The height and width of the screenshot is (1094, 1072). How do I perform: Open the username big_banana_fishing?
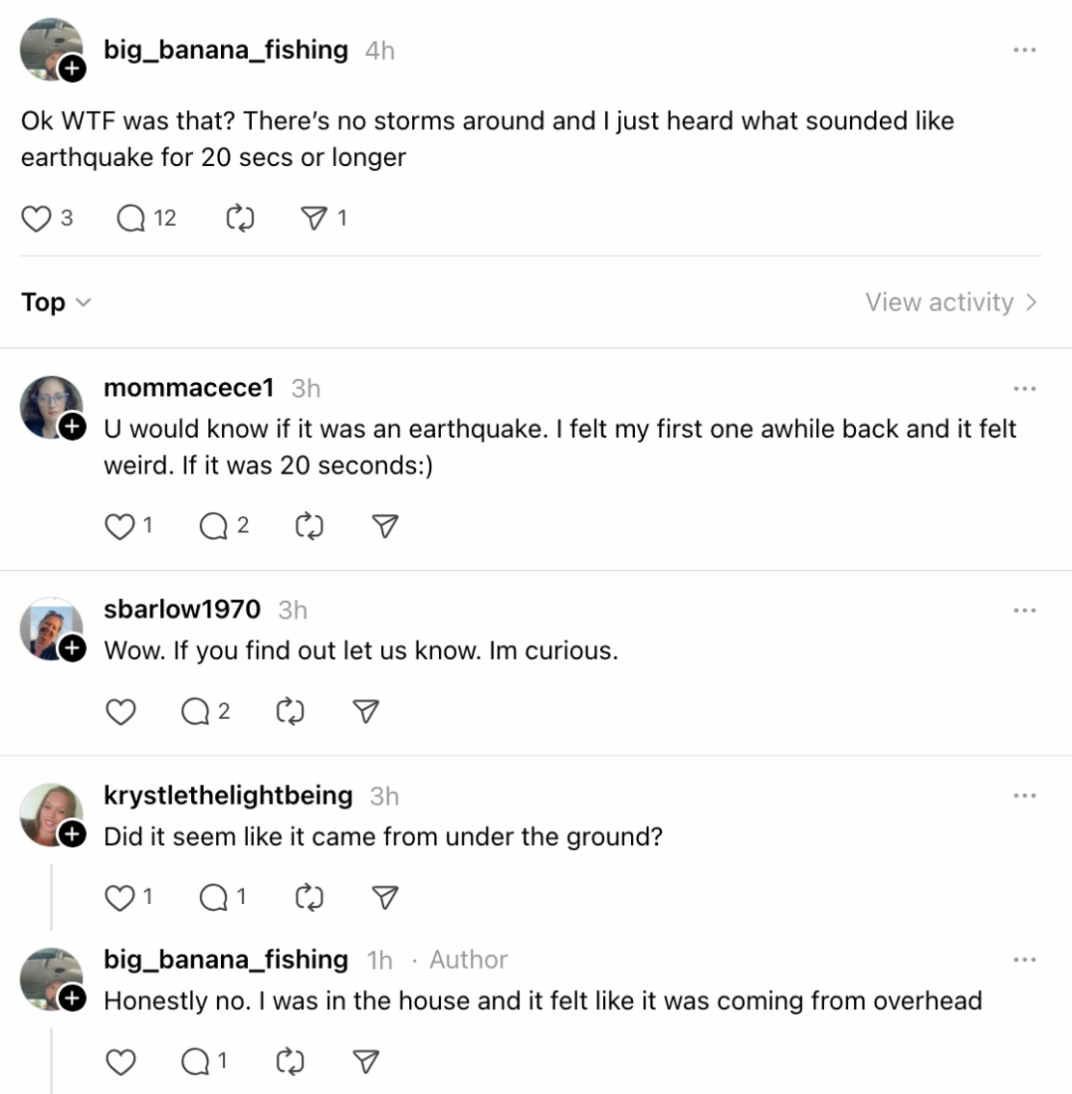225,50
